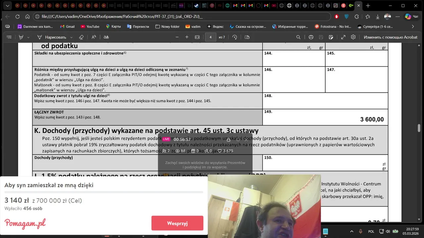Open the YouTube bookmark
The image size is (424, 238).
(90, 26)
